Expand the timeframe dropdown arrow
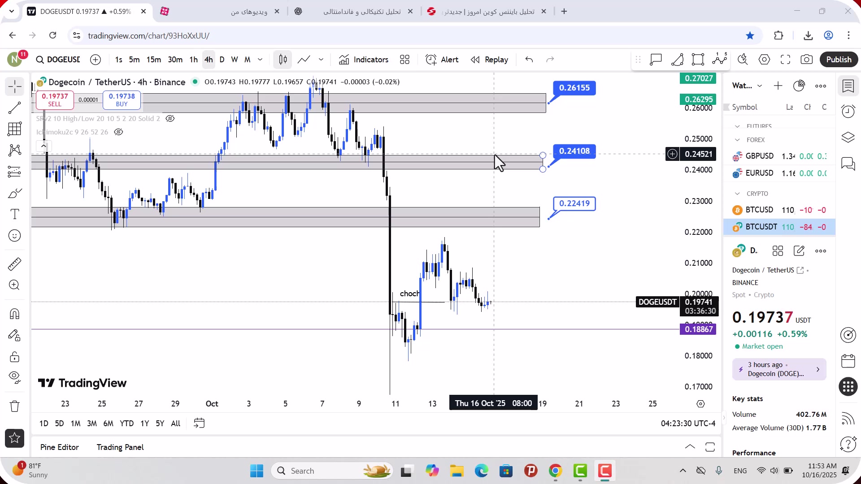861x484 pixels. click(260, 60)
